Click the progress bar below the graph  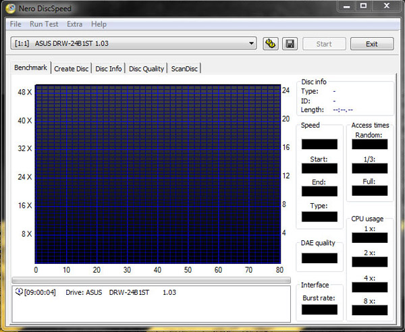coord(151,280)
